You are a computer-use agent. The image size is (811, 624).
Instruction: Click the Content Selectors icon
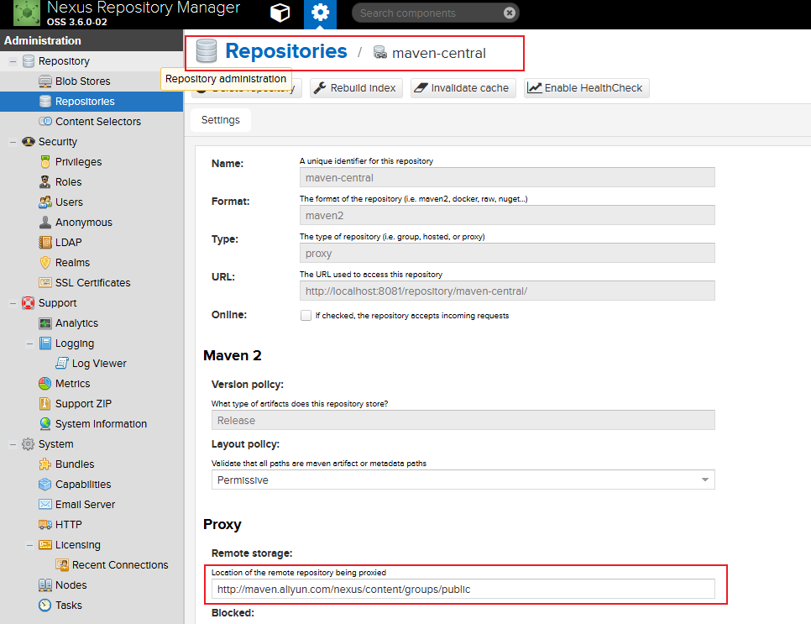[x=45, y=122]
